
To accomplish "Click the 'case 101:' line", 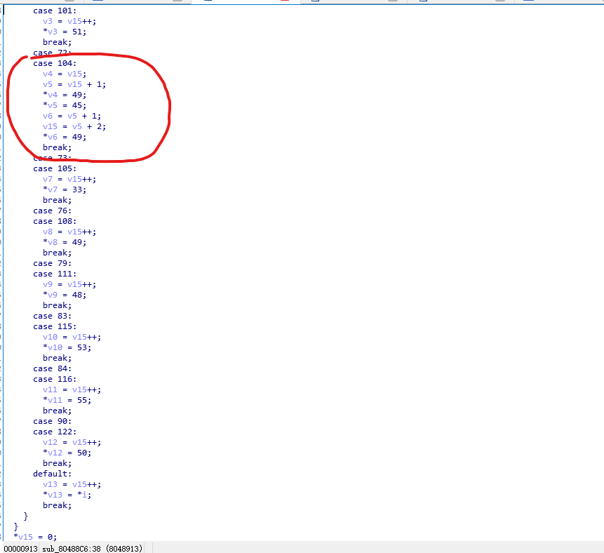I will tap(55, 11).
